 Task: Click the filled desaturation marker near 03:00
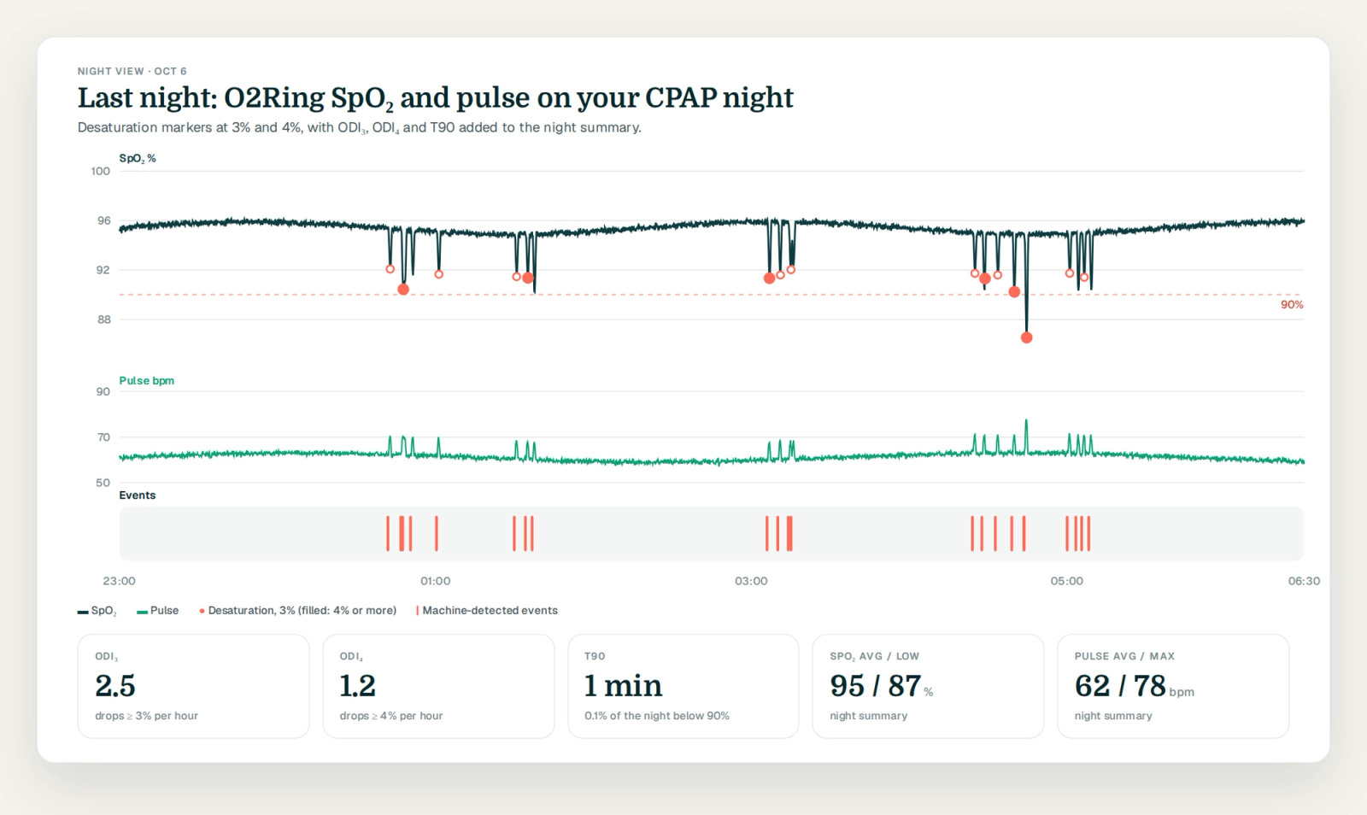click(769, 279)
